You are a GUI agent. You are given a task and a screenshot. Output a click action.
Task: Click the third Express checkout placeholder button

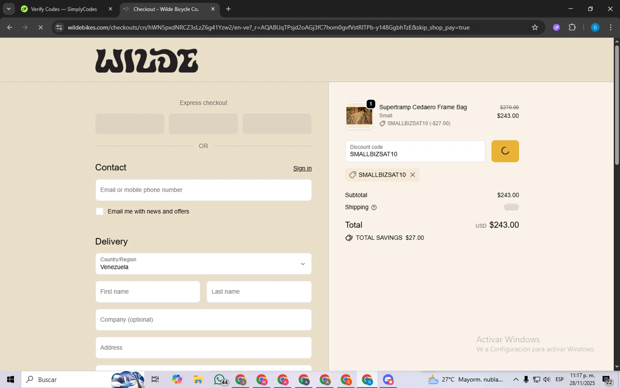tap(277, 124)
